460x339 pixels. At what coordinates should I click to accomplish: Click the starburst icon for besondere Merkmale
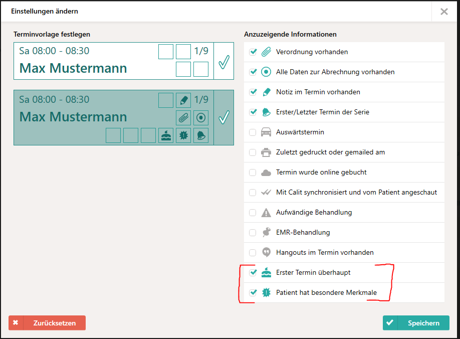(x=266, y=293)
